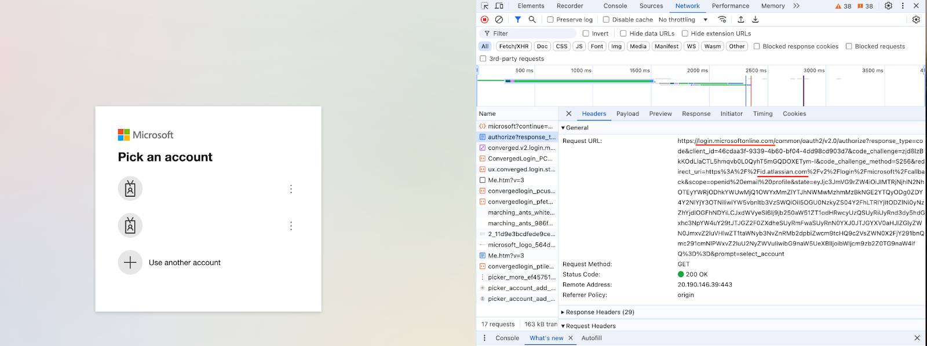Open the Sources tab
Screen dimensions: 927x346
click(651, 6)
